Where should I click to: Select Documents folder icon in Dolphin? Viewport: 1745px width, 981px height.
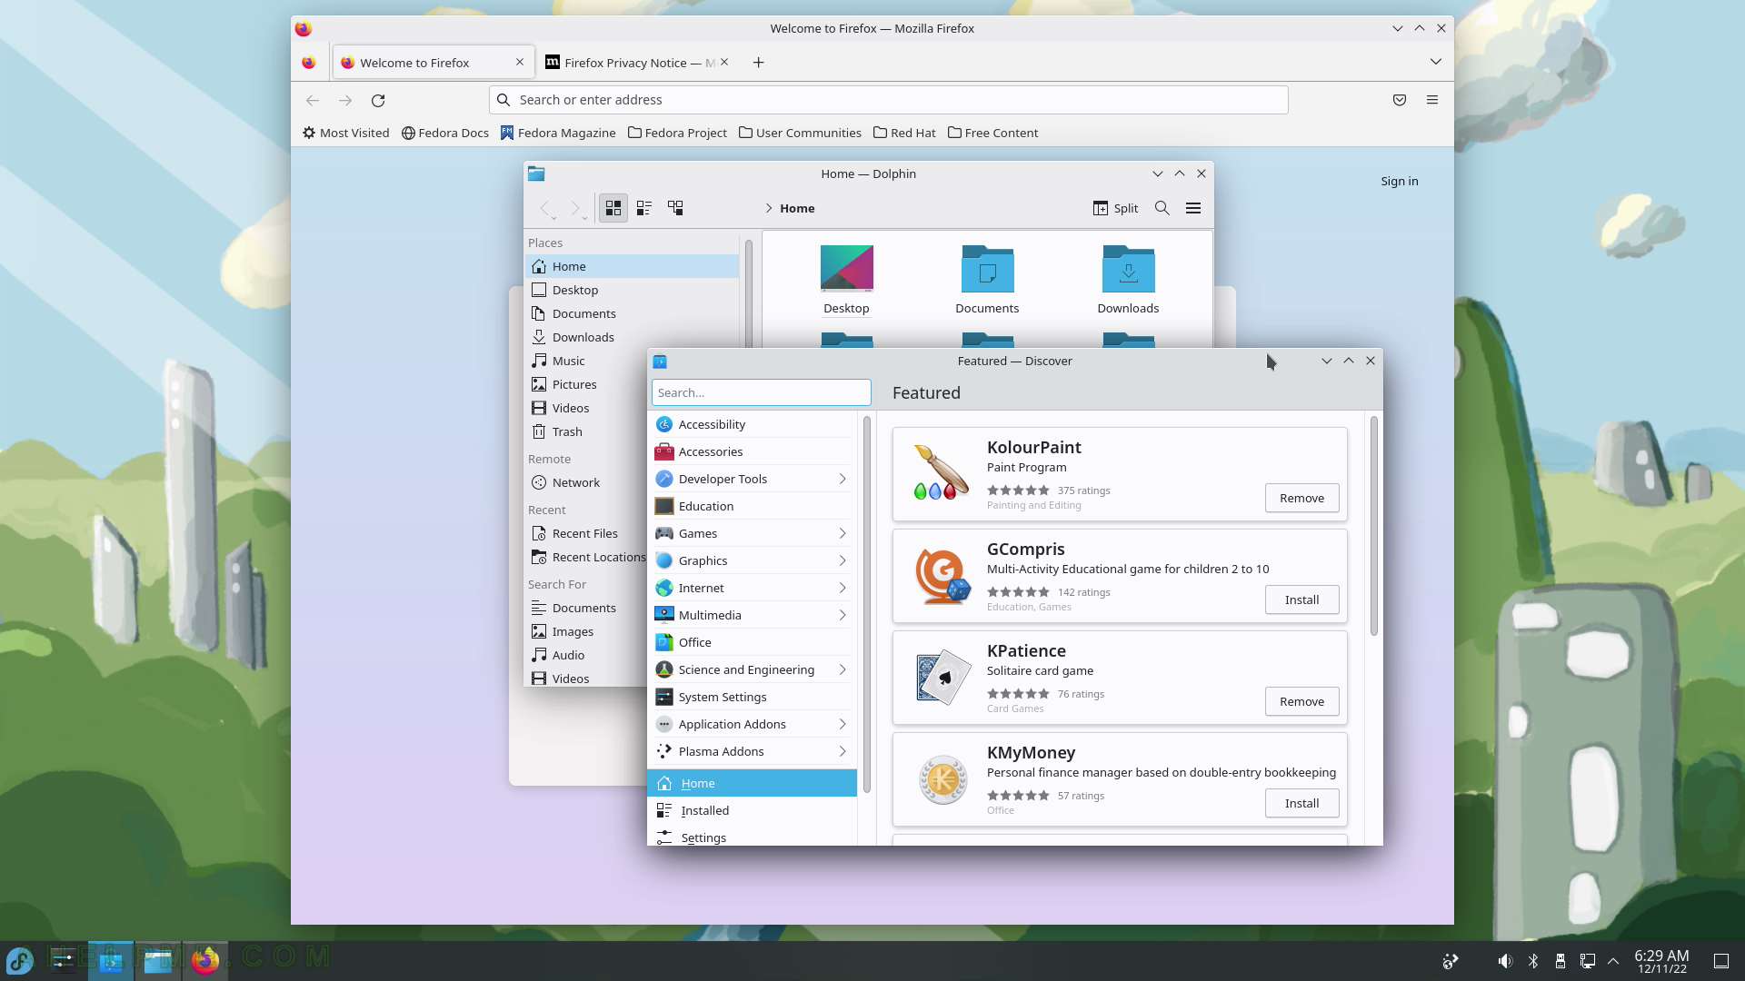pyautogui.click(x=987, y=269)
